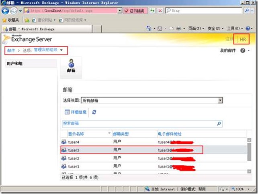Select the tuser1 display name
The height and width of the screenshot is (194, 258).
(x=74, y=167)
